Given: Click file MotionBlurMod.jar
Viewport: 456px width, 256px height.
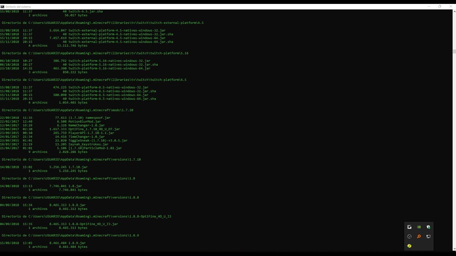Looking at the screenshot, I should [84, 122].
